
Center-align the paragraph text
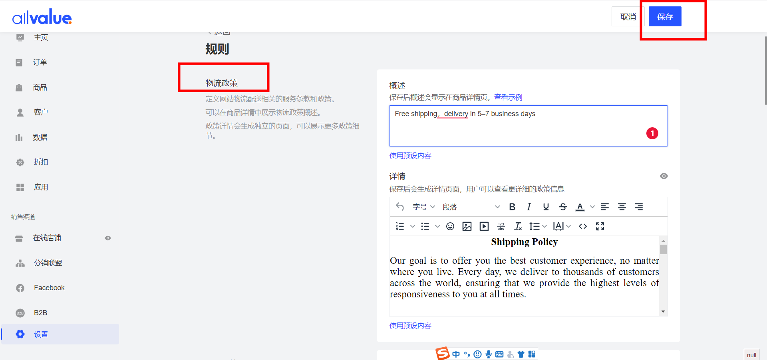click(x=622, y=207)
